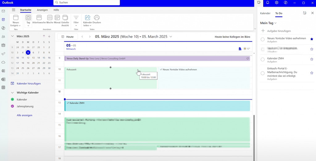Remove importance star from Neues Yontube Video

coord(312,39)
